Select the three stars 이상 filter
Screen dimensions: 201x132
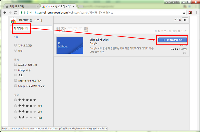[x=15, y=112]
